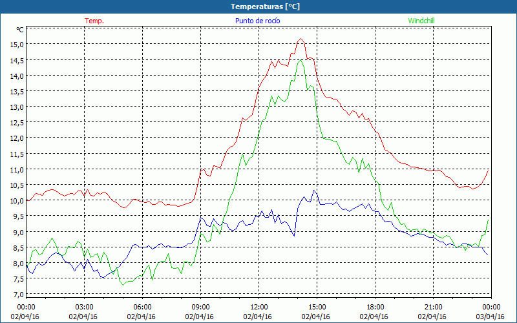This screenshot has width=517, height=323.
Task: Click the "11,0" y-axis value
Action: pos(17,170)
